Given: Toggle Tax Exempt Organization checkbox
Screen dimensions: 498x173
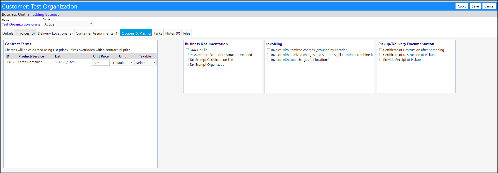Looking at the screenshot, I should pos(187,64).
